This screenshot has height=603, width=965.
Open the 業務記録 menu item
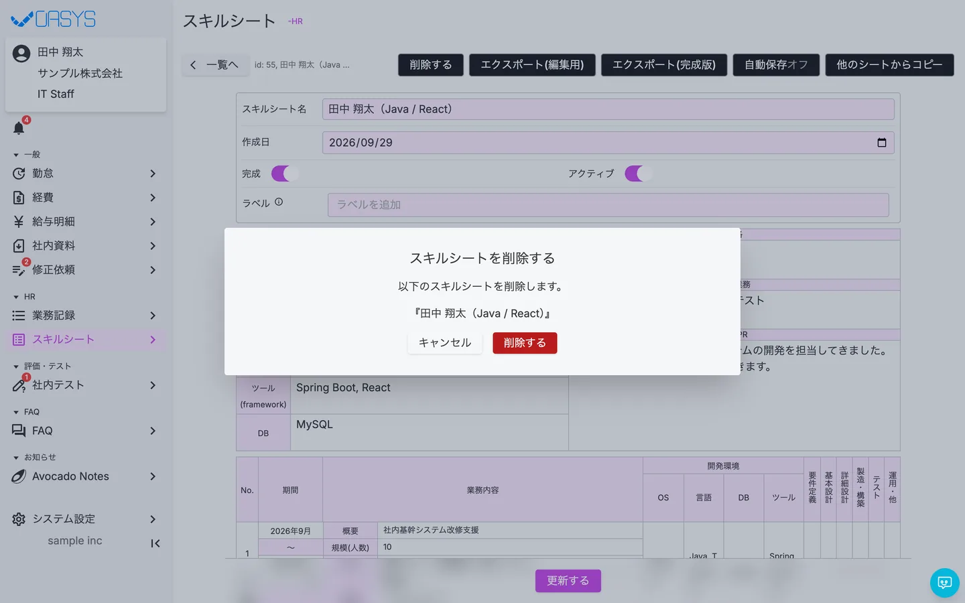86,316
